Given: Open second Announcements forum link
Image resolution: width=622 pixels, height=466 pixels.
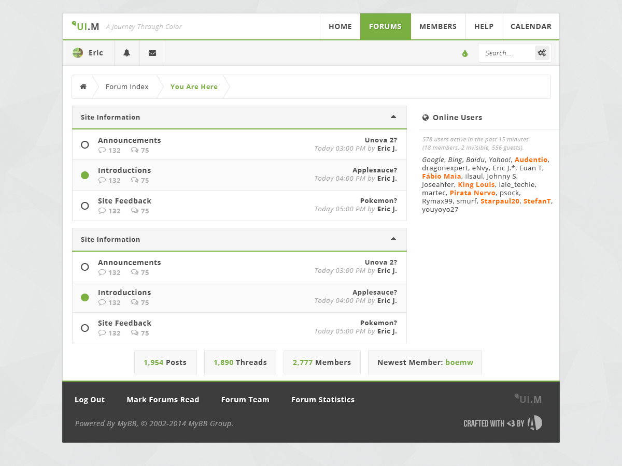Looking at the screenshot, I should coord(129,263).
